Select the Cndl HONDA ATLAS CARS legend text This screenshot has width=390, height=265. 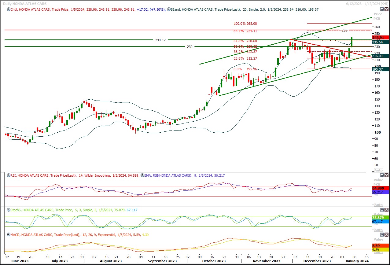pos(31,9)
